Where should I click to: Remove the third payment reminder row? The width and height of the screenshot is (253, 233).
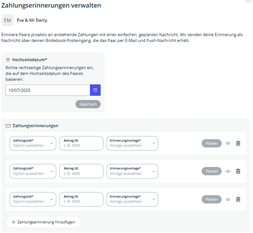click(238, 199)
